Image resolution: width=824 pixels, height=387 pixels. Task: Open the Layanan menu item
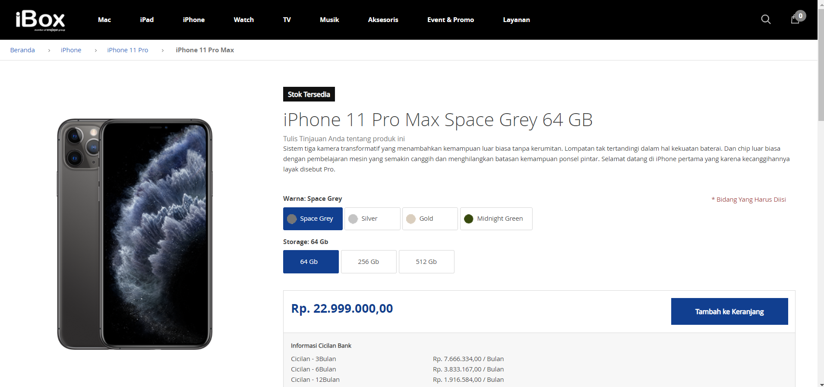516,20
